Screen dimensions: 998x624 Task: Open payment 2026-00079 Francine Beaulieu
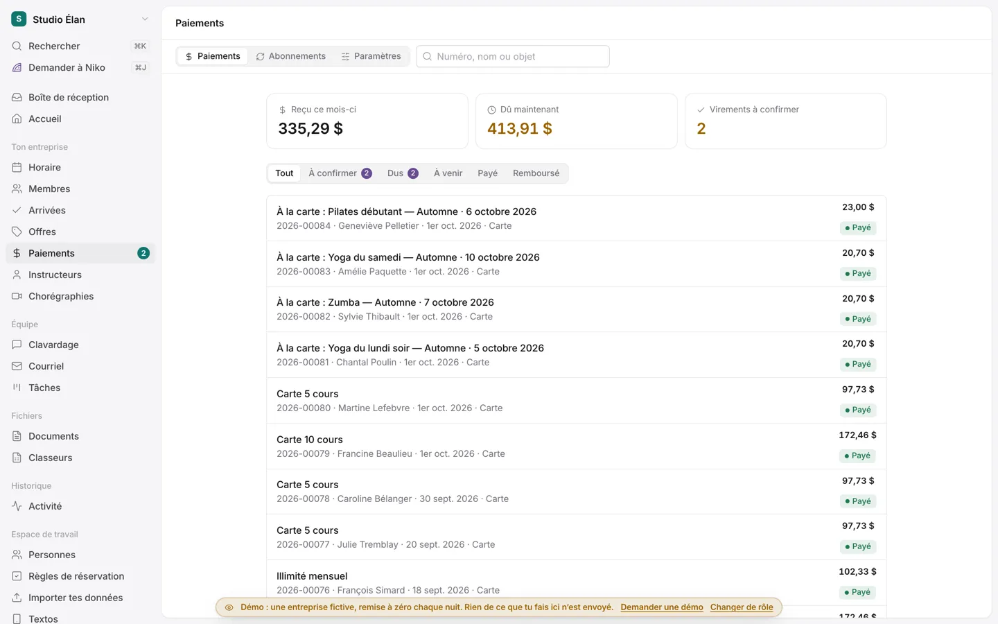pos(576,447)
